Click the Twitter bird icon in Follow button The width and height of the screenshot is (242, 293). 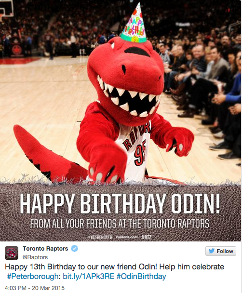(211, 251)
